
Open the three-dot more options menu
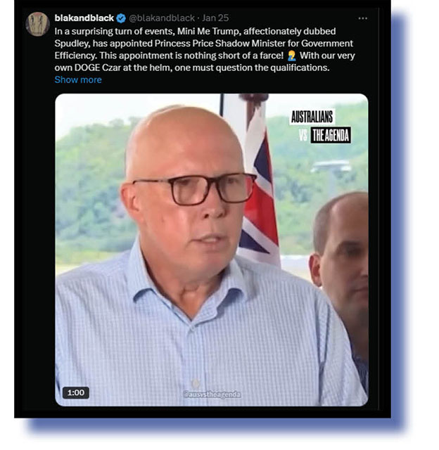(x=362, y=18)
